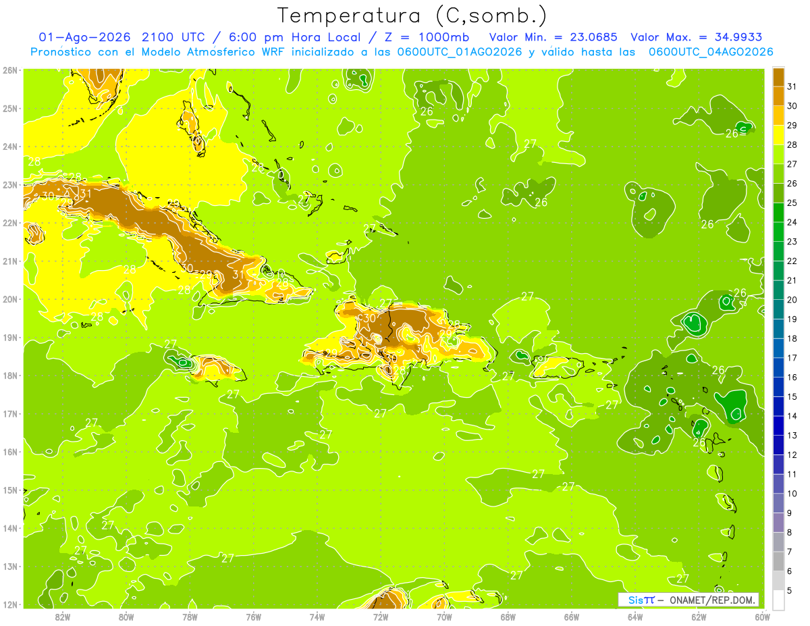
Task: Click the '2100 UTC' time text
Action: [176, 37]
